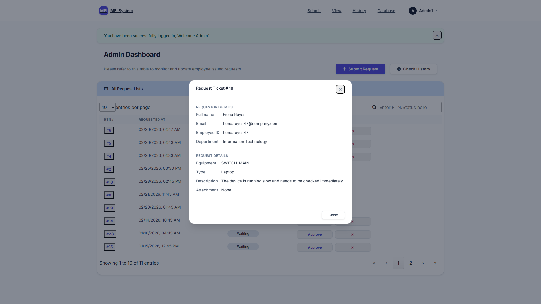Reject request #15 with red X
The image size is (541, 304).
[353, 247]
